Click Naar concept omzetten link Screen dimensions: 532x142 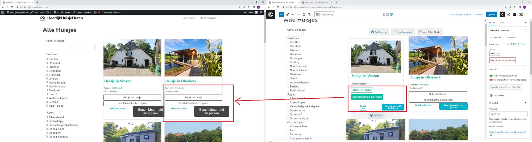pyautogui.click(x=460, y=15)
